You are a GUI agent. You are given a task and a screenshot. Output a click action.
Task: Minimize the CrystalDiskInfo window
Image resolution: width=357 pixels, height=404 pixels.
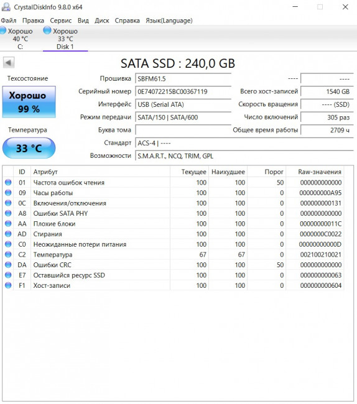coord(295,7)
